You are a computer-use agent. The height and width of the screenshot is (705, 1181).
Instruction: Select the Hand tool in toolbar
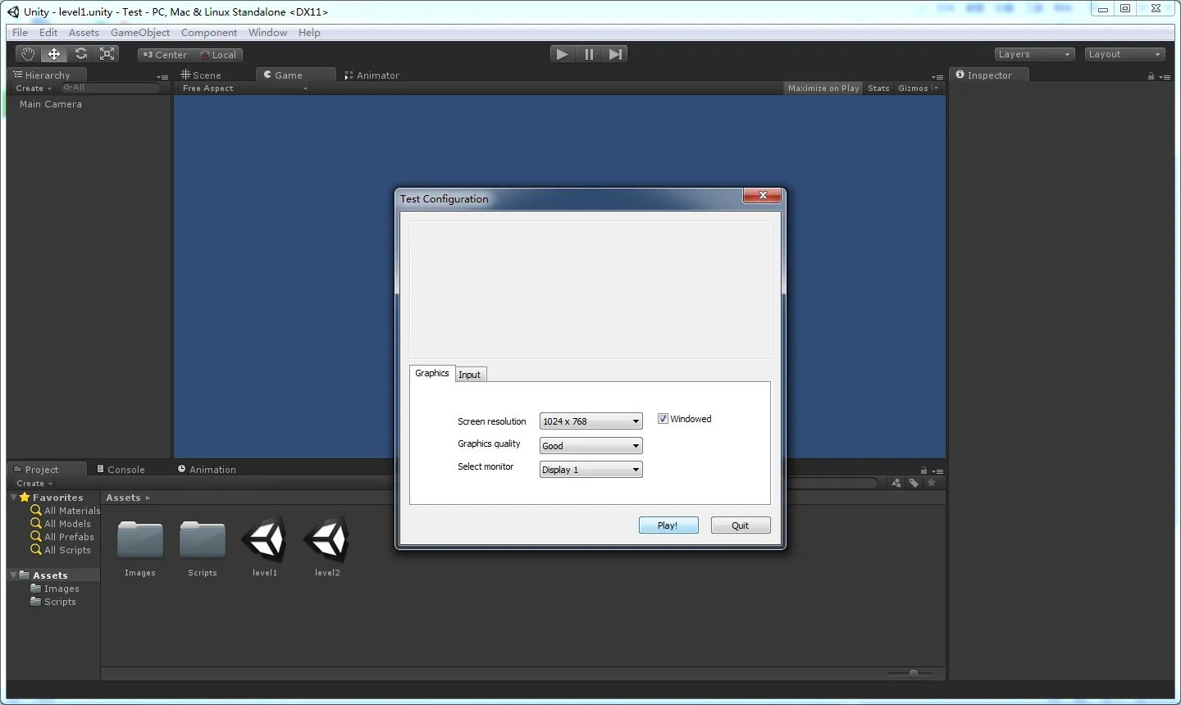28,54
